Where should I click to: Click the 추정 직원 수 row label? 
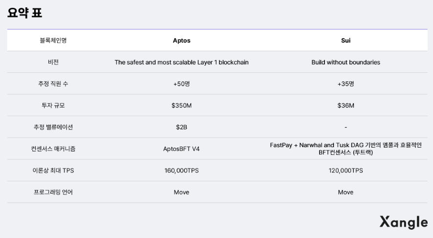tap(53, 84)
